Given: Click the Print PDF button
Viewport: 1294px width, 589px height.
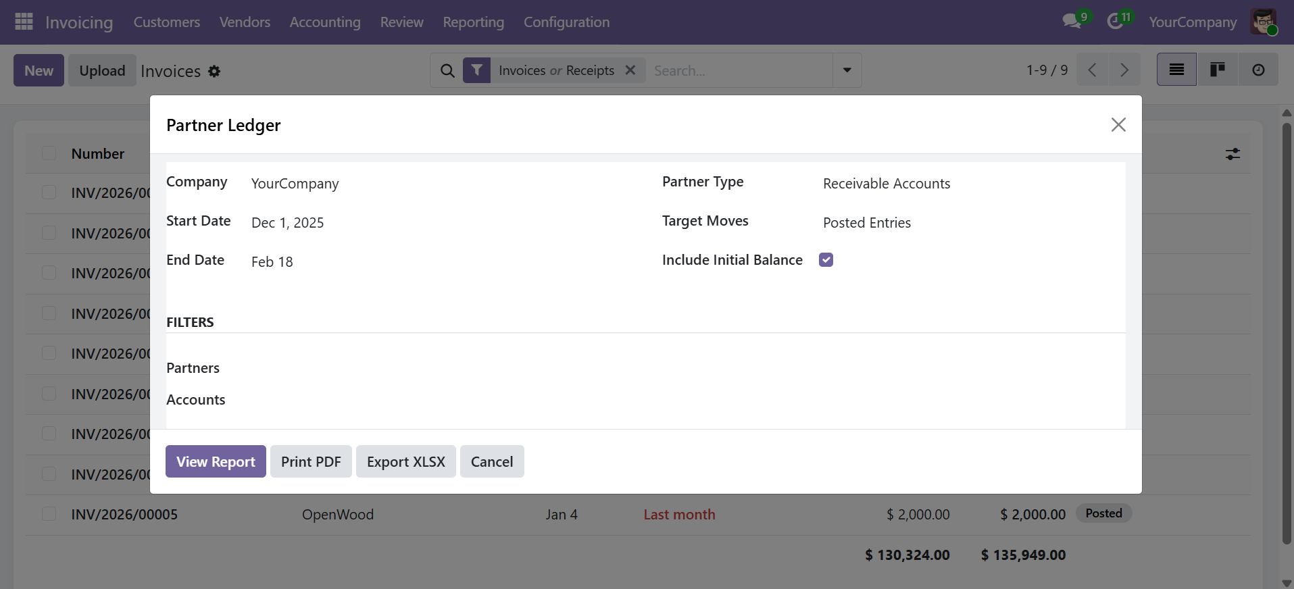Looking at the screenshot, I should (311, 461).
